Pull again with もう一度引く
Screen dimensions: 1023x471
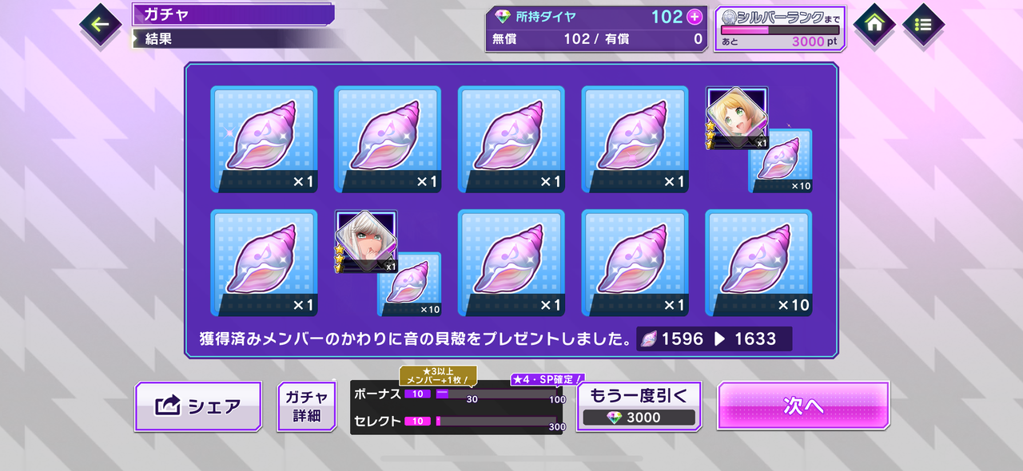point(639,406)
